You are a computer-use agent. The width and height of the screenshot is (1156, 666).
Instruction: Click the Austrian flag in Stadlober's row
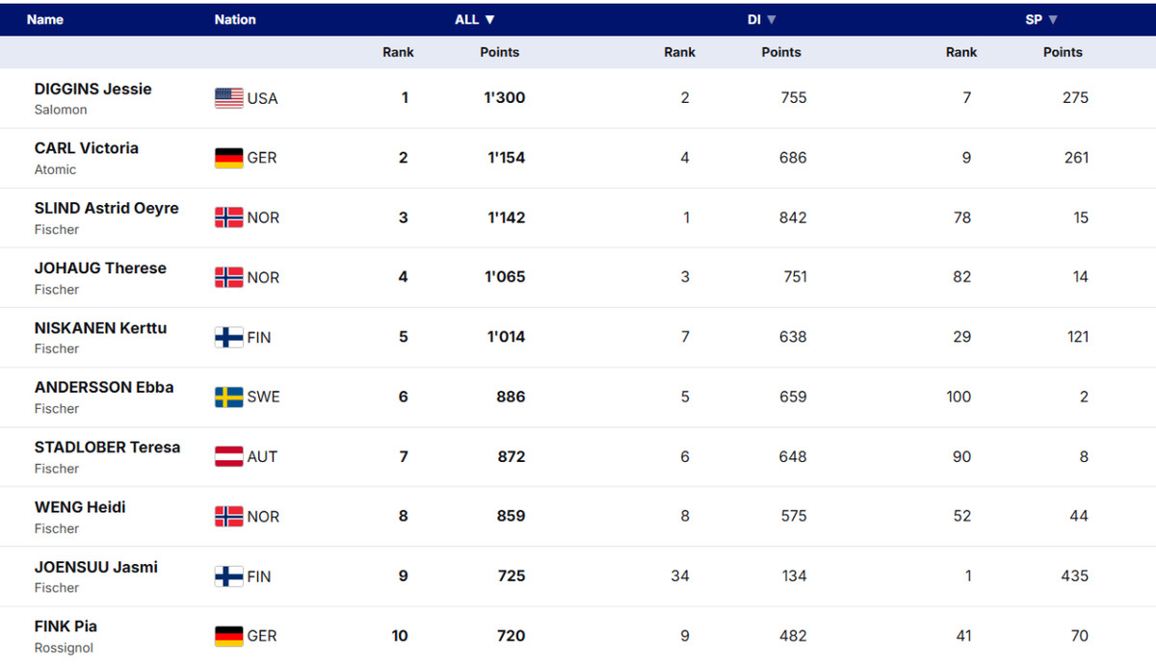tap(228, 456)
